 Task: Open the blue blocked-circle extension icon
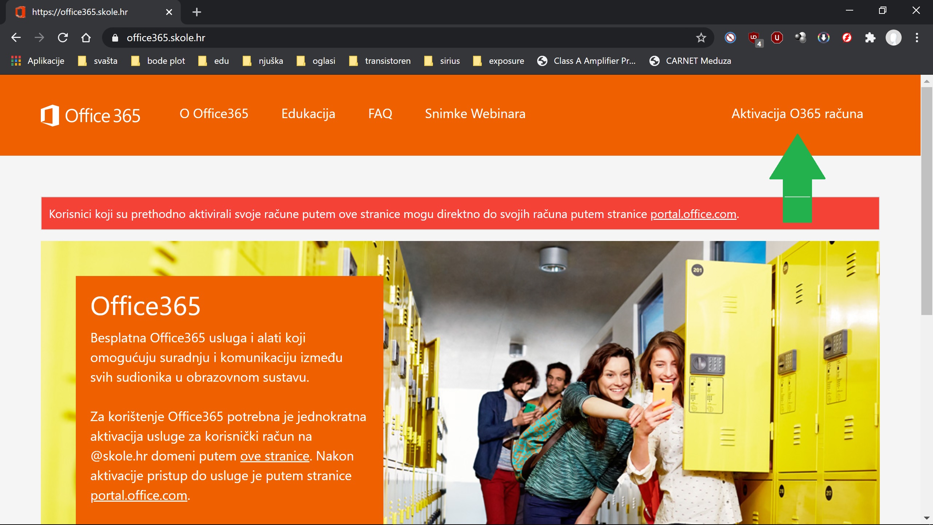click(730, 38)
